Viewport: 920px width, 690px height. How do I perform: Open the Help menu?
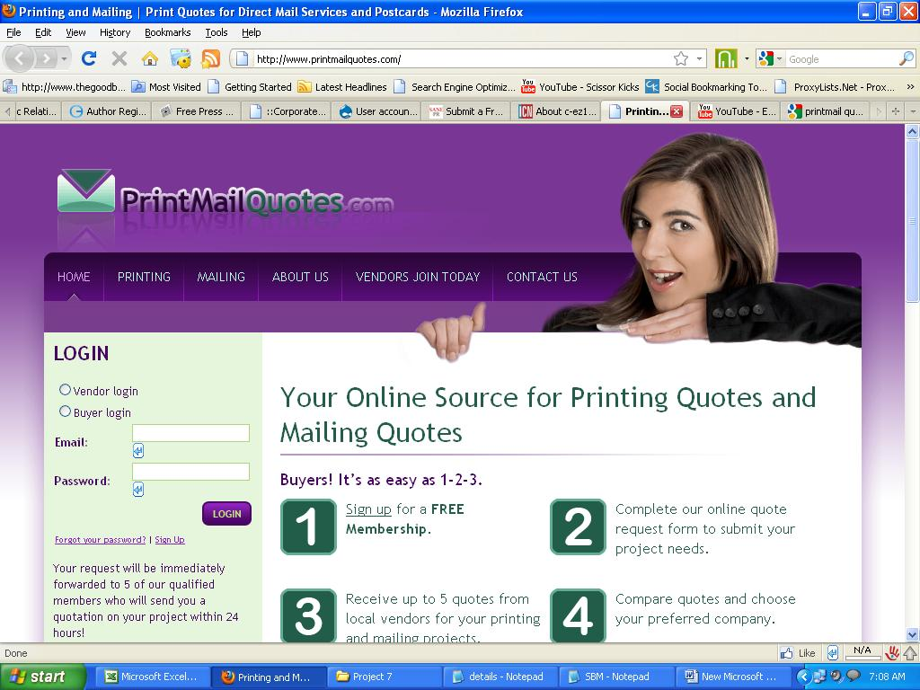click(x=252, y=32)
